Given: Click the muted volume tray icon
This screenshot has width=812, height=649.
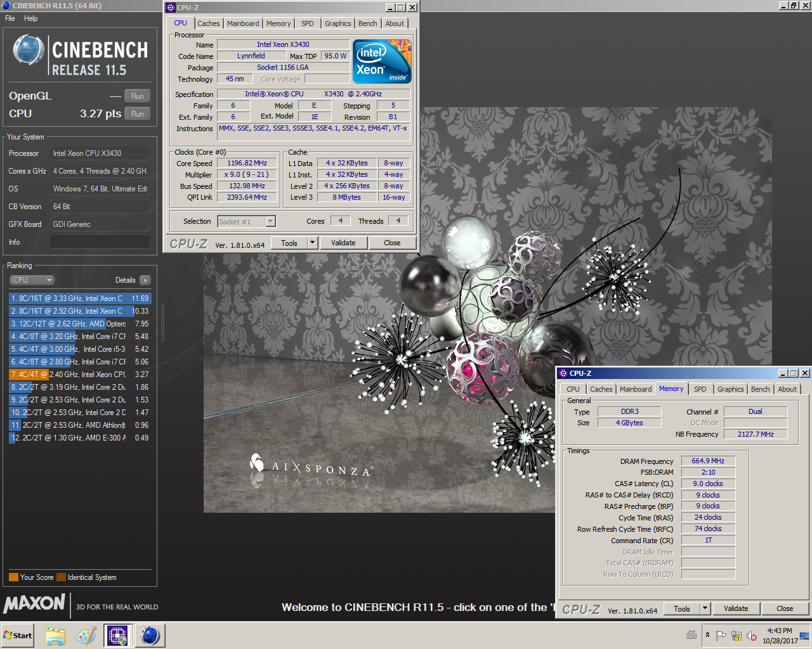Looking at the screenshot, I should (752, 636).
